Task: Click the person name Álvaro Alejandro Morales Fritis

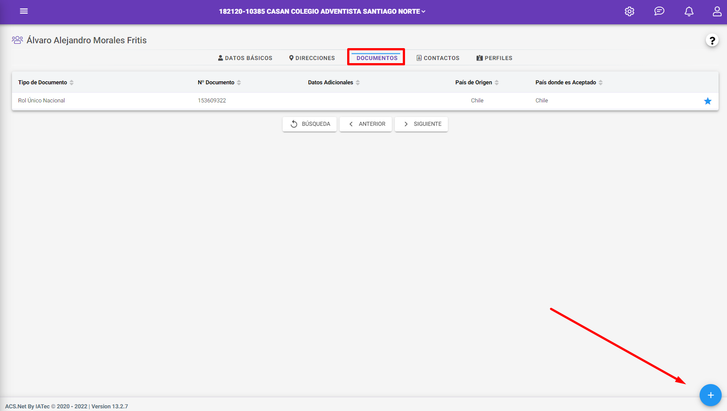Action: coord(87,40)
